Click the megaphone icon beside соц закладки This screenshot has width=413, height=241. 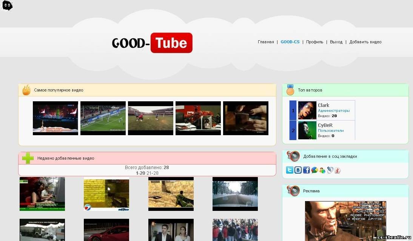[293, 156]
